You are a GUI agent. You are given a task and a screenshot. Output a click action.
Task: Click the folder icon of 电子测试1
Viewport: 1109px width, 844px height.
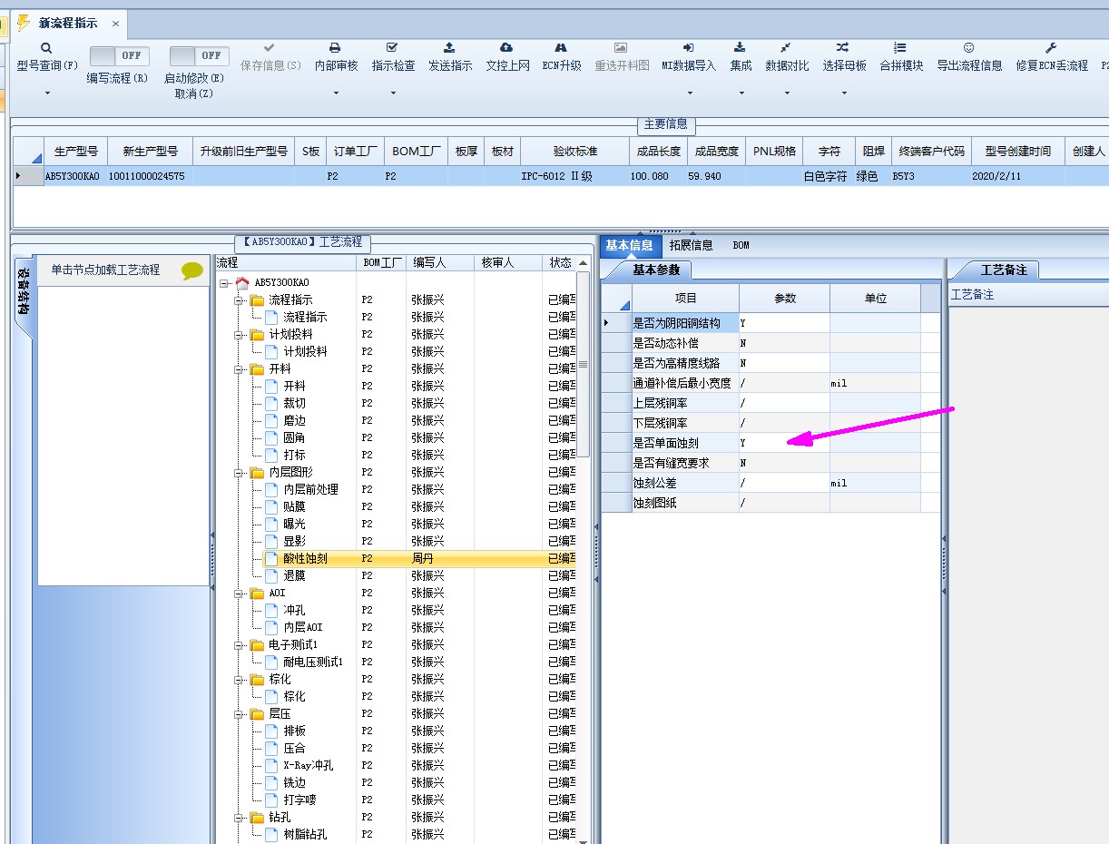[x=257, y=645]
